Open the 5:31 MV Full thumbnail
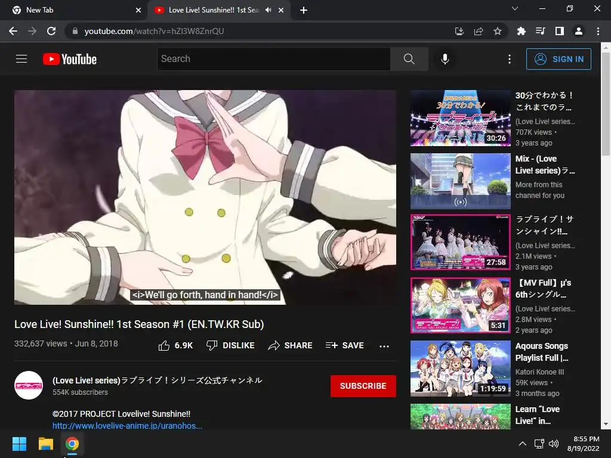 click(x=460, y=305)
